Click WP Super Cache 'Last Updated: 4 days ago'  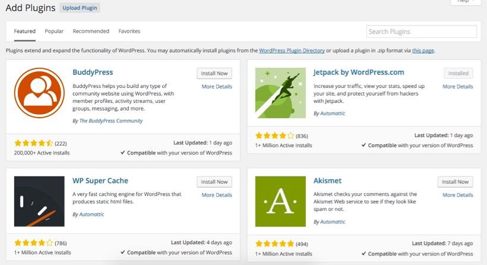coord(201,242)
